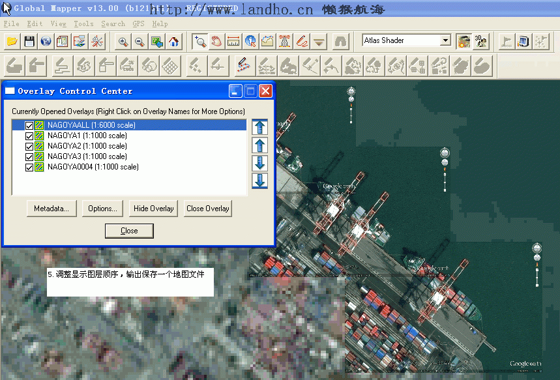560x380 pixels.
Task: Move selected overlay to top with first arrow
Action: (x=259, y=127)
